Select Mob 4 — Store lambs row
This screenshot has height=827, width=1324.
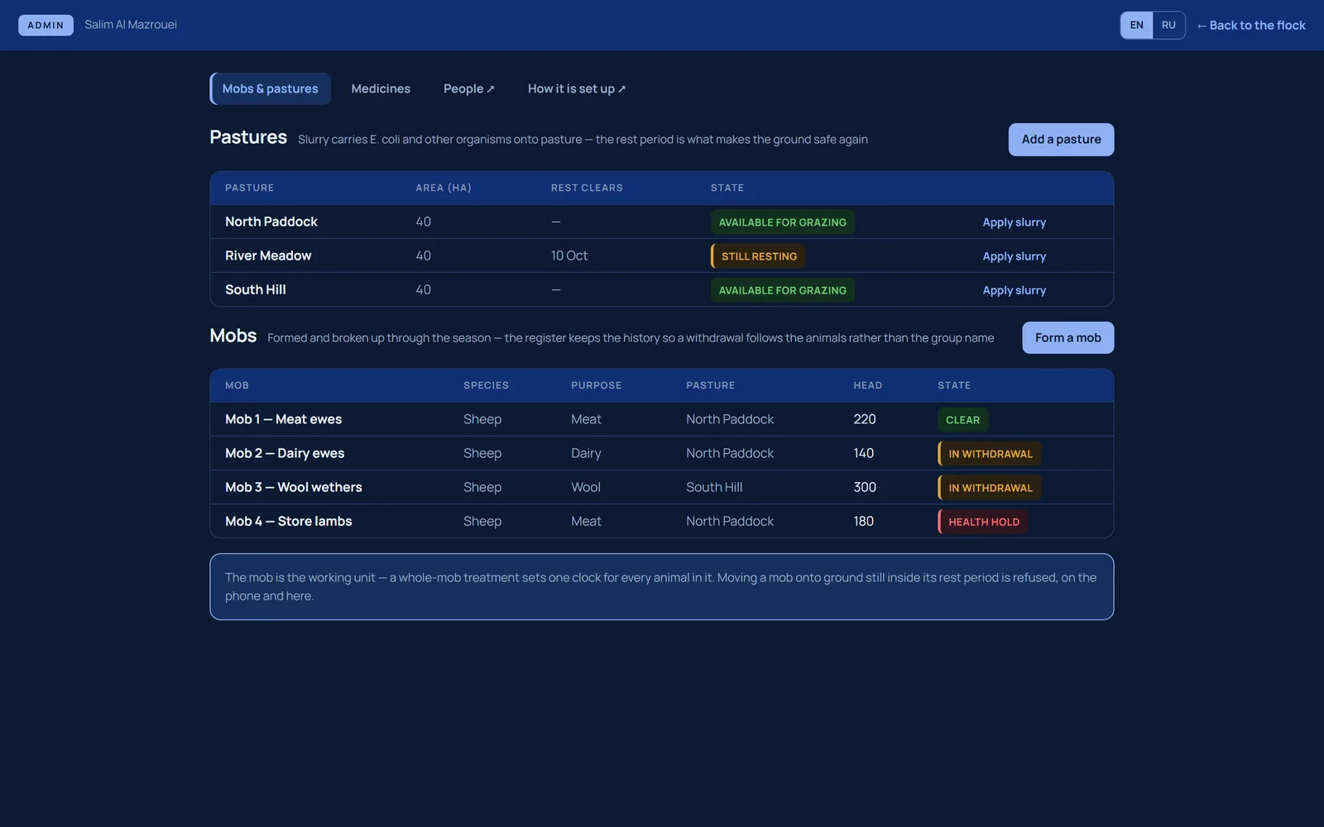tap(661, 521)
